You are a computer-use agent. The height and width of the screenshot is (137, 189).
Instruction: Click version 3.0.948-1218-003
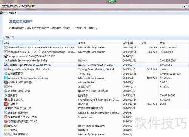coord(170,73)
